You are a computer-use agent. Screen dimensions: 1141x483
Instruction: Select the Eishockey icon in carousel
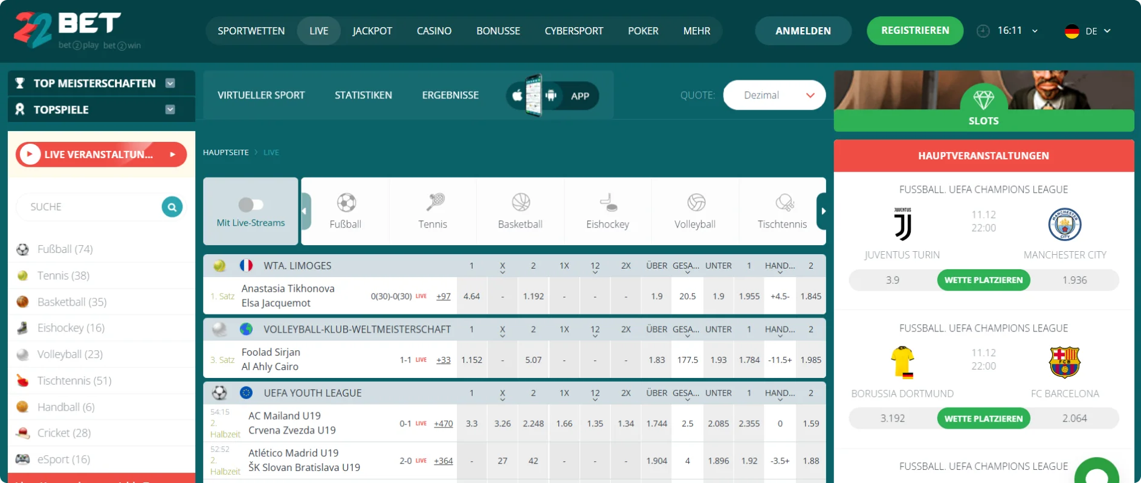tap(609, 202)
